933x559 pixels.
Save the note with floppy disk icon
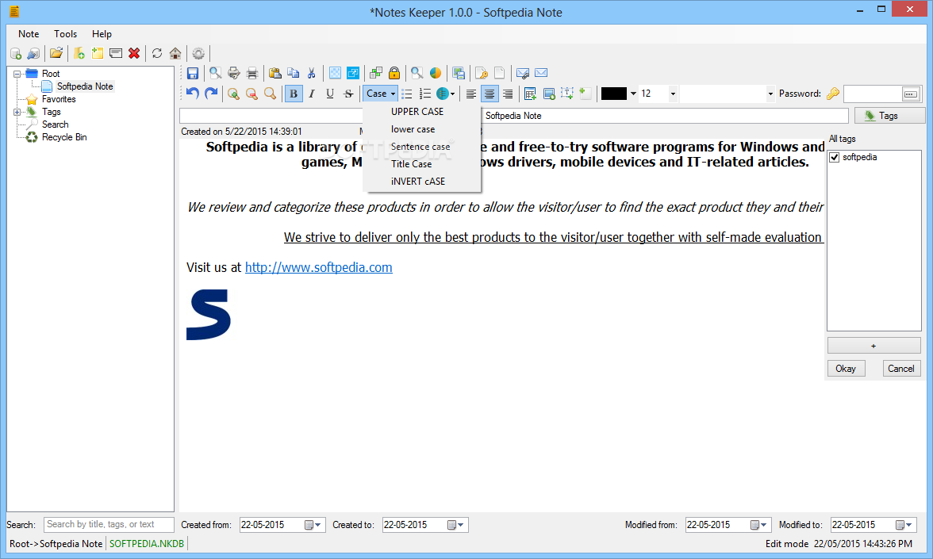coord(193,73)
